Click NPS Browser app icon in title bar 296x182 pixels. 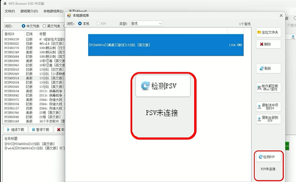(x=5, y=4)
